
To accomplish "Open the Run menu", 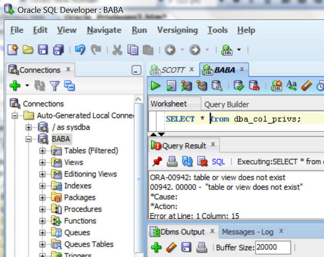I will click(x=139, y=30).
